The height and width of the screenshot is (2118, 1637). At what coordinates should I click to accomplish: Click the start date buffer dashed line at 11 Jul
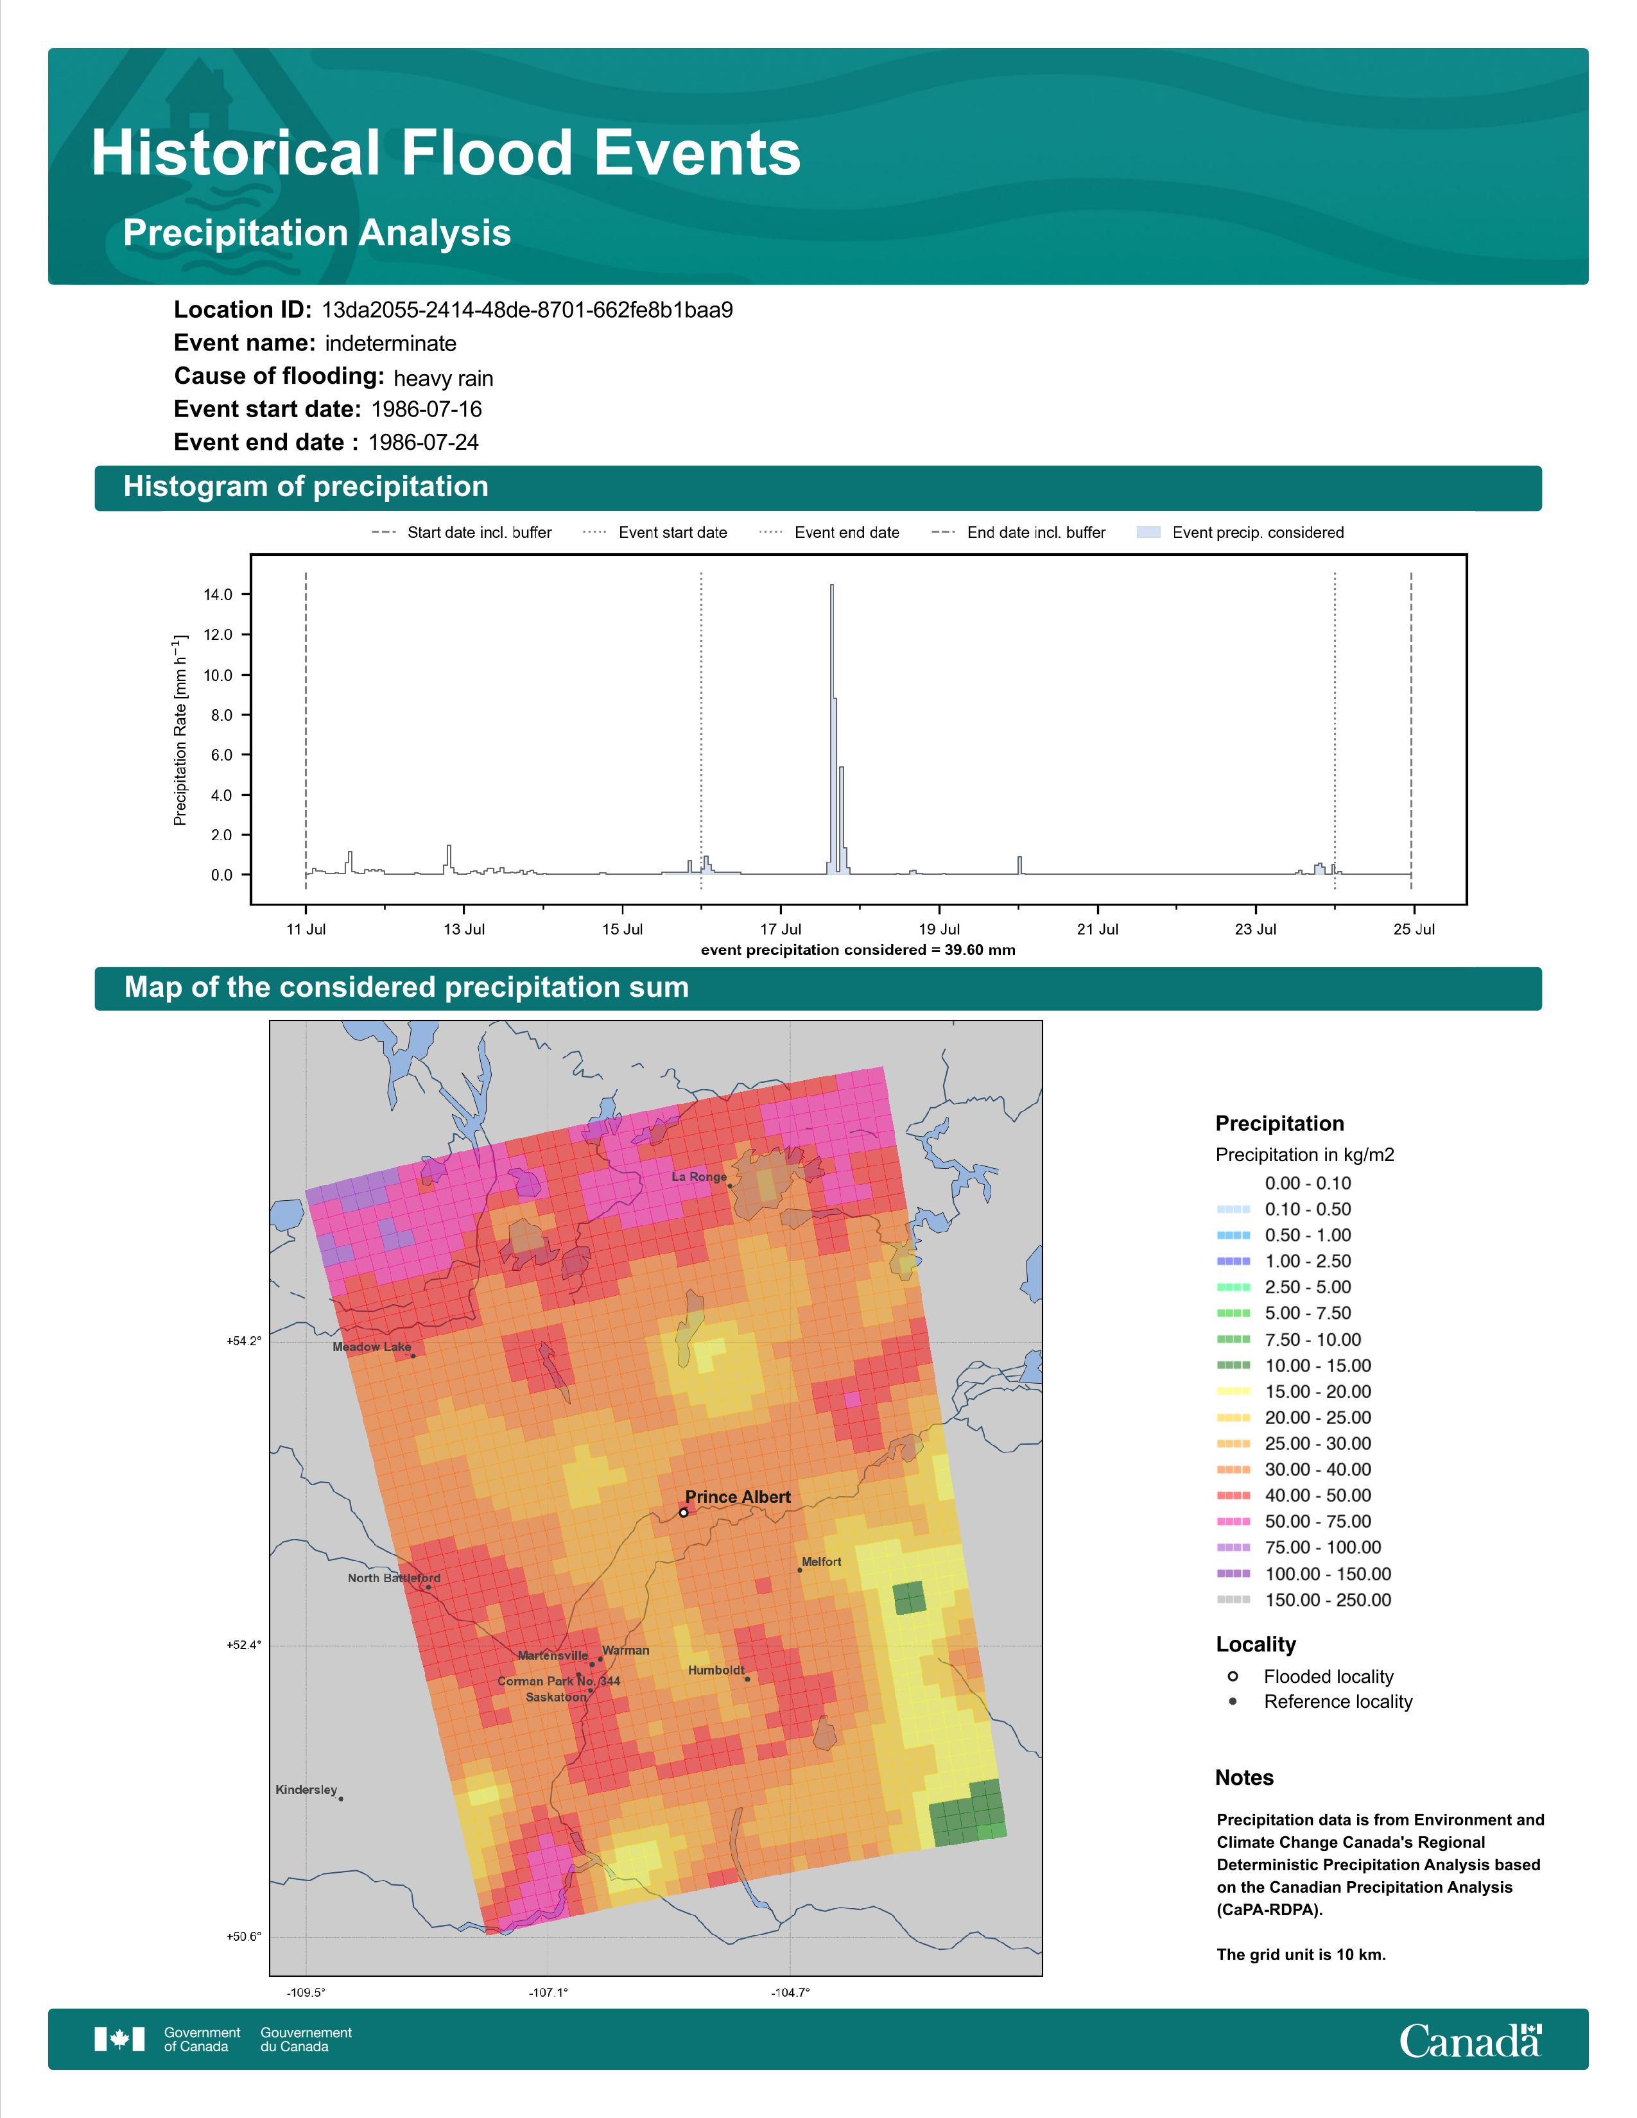(306, 729)
